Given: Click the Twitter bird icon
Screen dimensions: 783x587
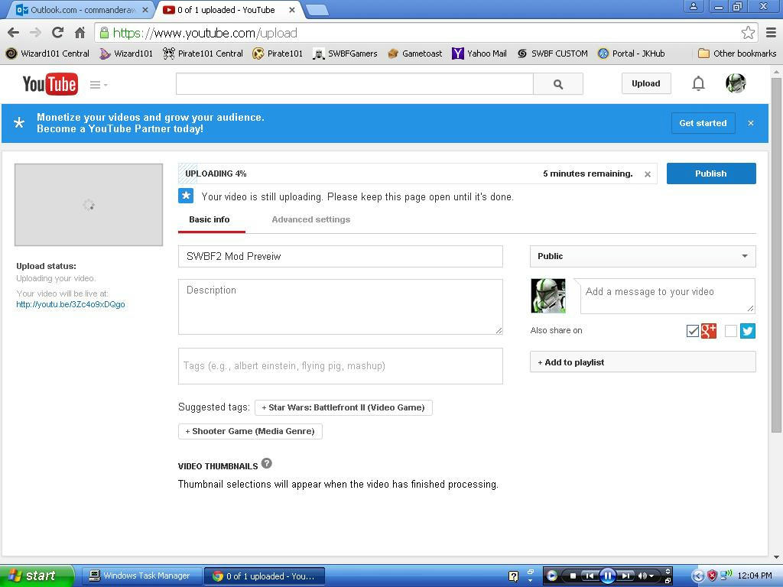Looking at the screenshot, I should coord(748,331).
